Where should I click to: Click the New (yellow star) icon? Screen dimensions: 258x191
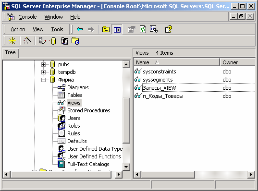point(12,41)
